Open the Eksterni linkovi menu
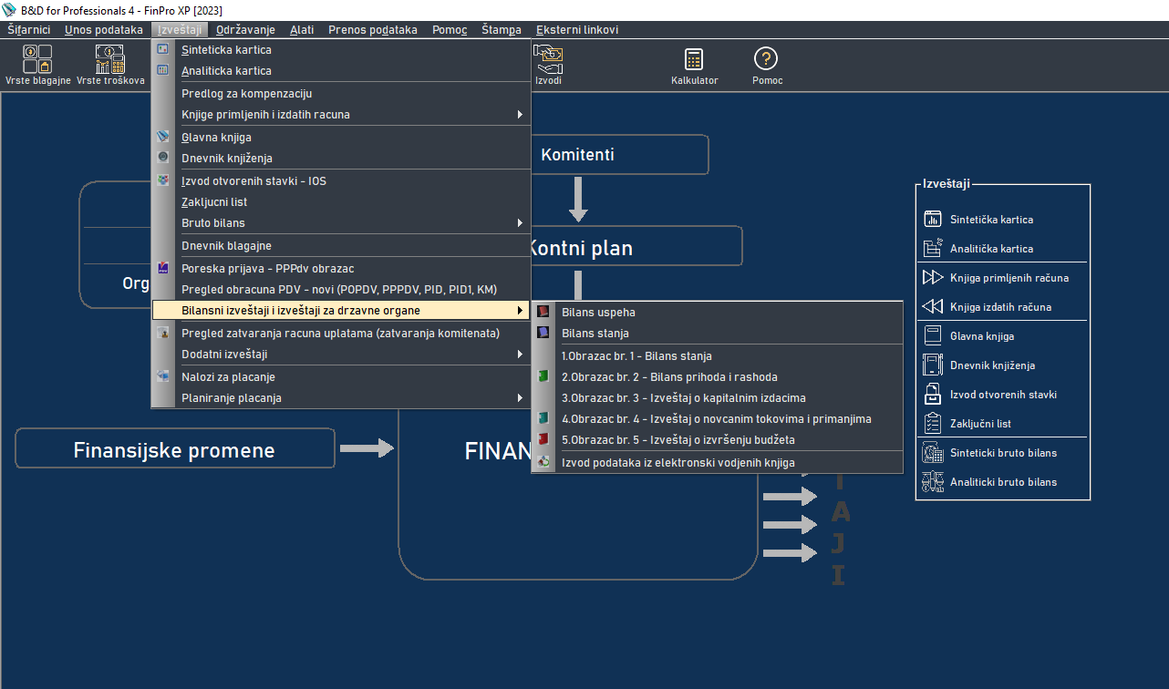The image size is (1169, 689). point(577,29)
